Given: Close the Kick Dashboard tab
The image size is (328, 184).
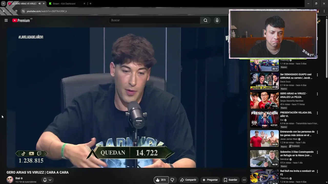Looking at the screenshot, I should [x=84, y=4].
